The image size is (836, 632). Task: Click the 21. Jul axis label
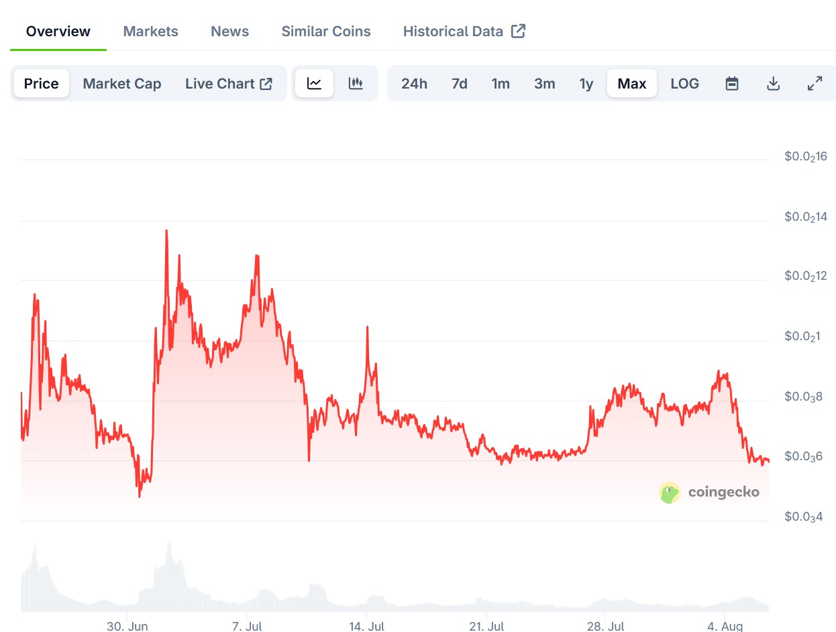click(486, 626)
